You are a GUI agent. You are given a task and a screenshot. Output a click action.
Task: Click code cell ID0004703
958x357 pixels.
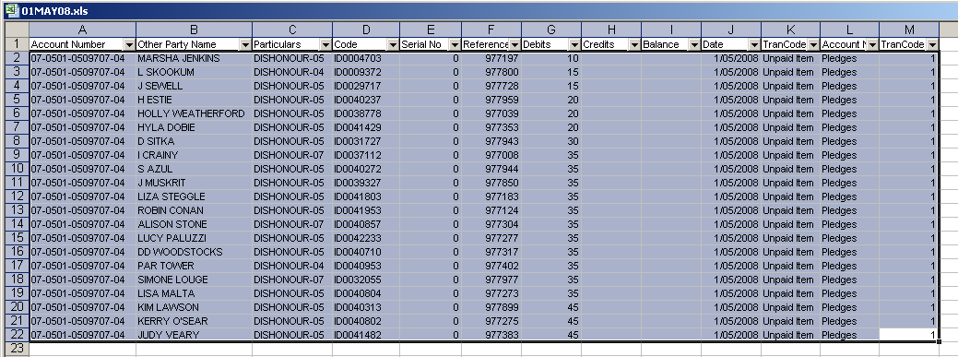pos(367,58)
